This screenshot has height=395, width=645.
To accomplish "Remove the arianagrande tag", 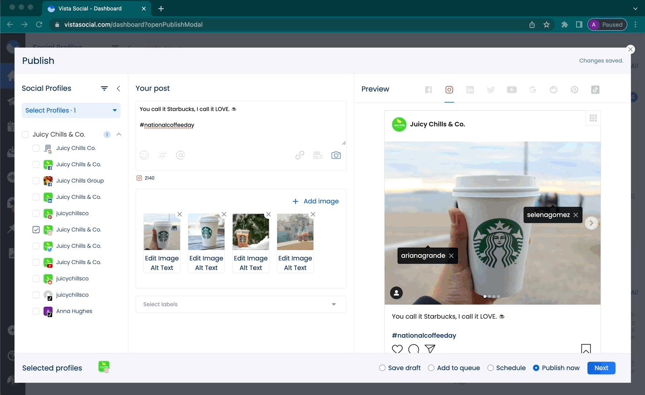I will click(451, 255).
